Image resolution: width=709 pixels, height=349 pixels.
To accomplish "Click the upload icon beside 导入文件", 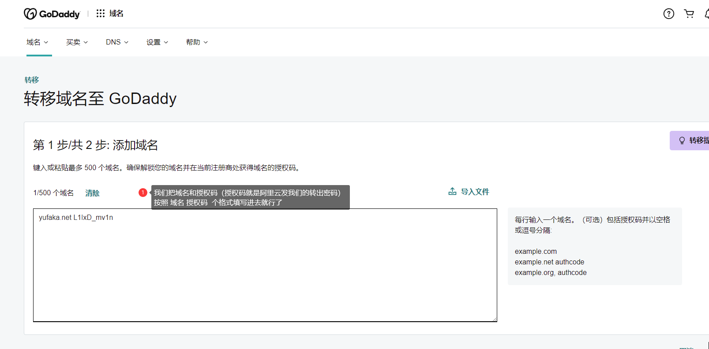I will point(452,191).
